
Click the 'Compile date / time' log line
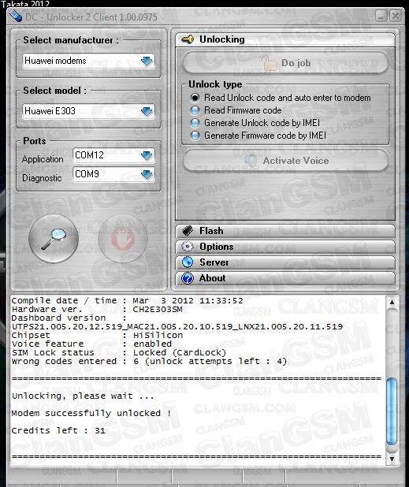pos(128,301)
